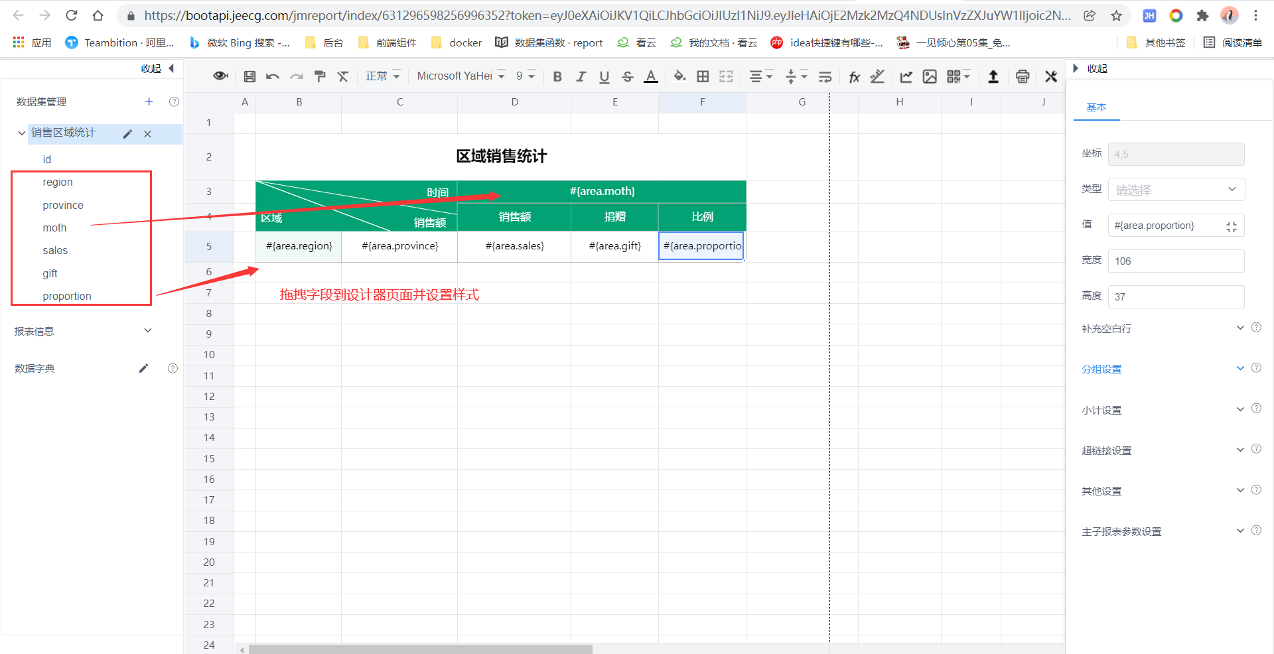Click the diagonal header line icon
Screen dimensions: 1274x654
pos(877,76)
